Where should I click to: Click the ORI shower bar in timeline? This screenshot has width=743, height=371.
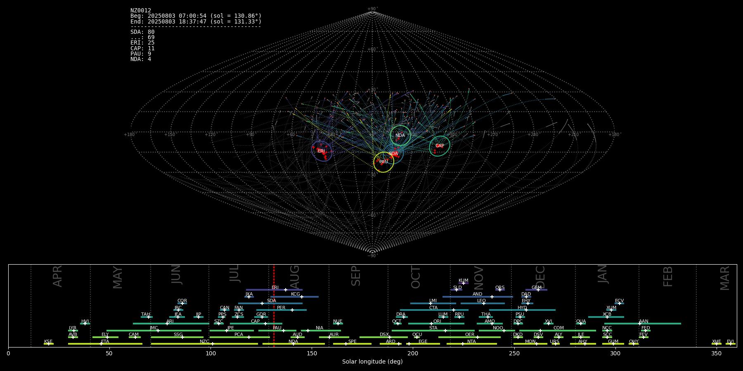click(436, 324)
